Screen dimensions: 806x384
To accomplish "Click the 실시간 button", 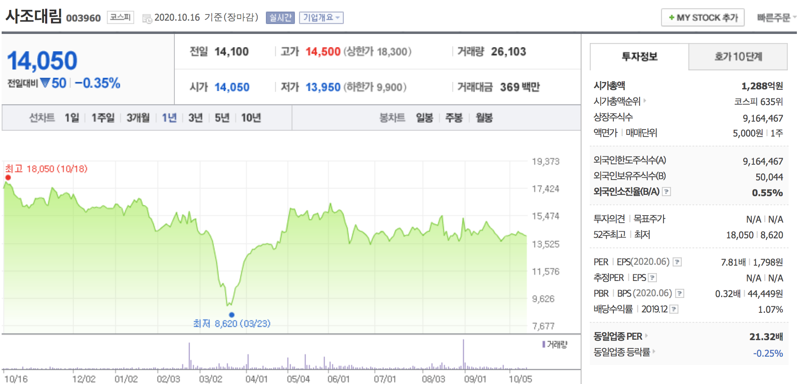I will [280, 18].
